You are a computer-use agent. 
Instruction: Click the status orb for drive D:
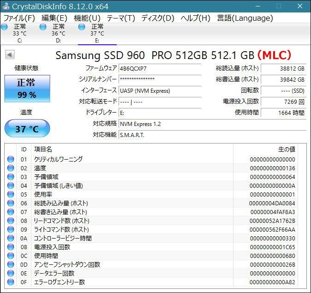(x=43, y=27)
